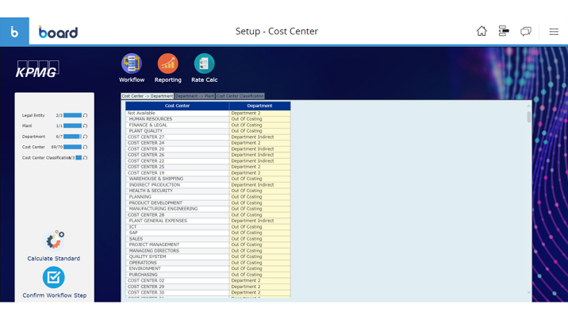Go to the Home screen icon
The height and width of the screenshot is (320, 568).
[x=482, y=31]
